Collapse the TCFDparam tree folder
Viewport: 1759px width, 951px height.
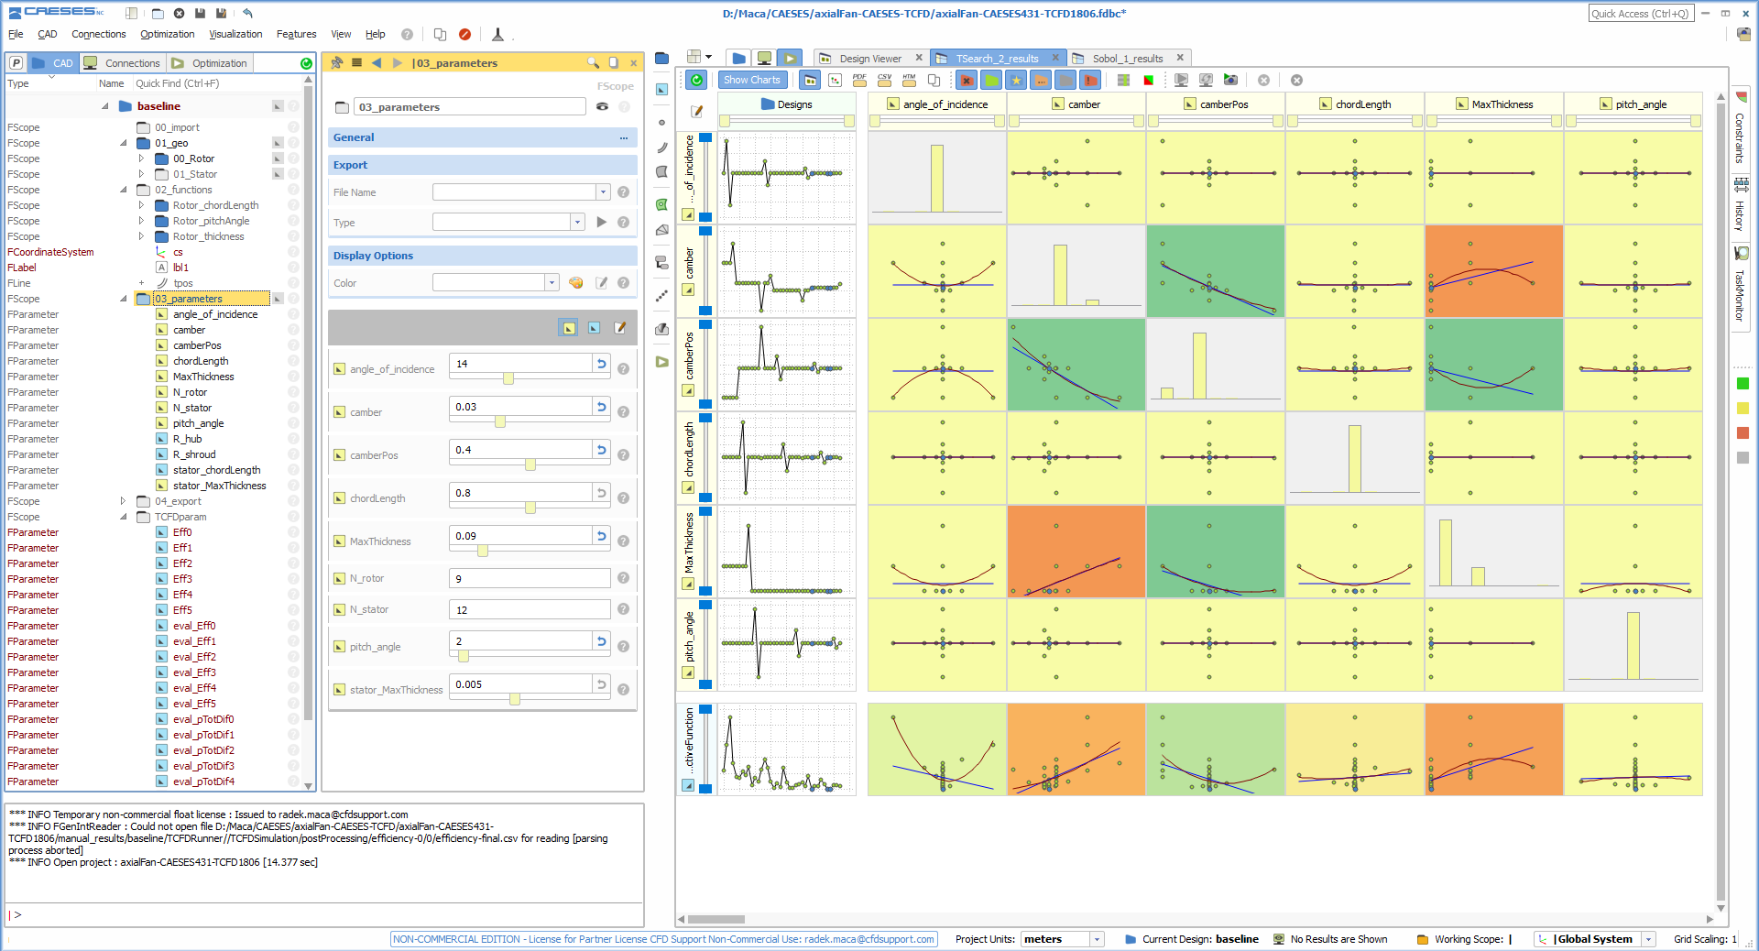point(124,517)
